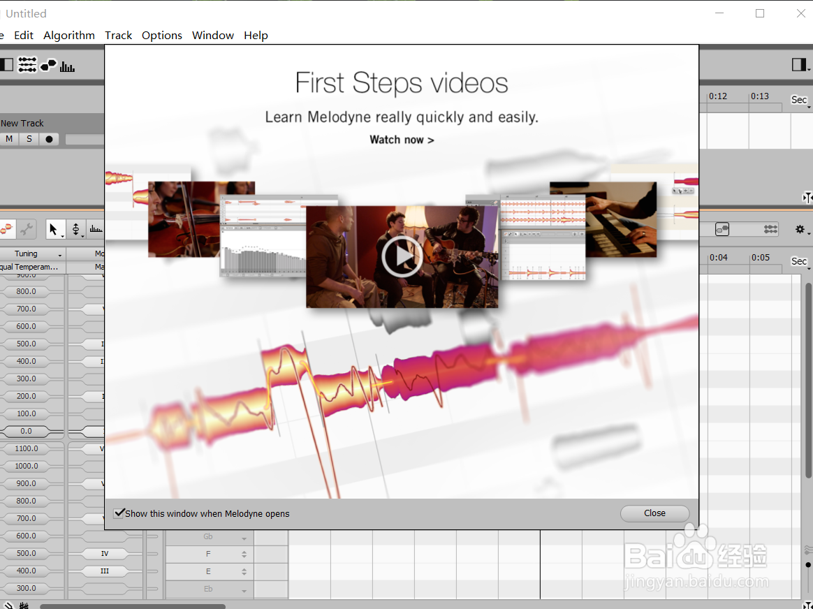Open the Algorithm menu

(x=69, y=35)
